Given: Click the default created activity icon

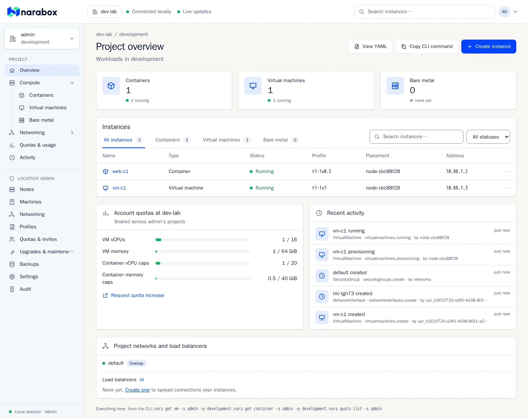Looking at the screenshot, I should tap(322, 276).
